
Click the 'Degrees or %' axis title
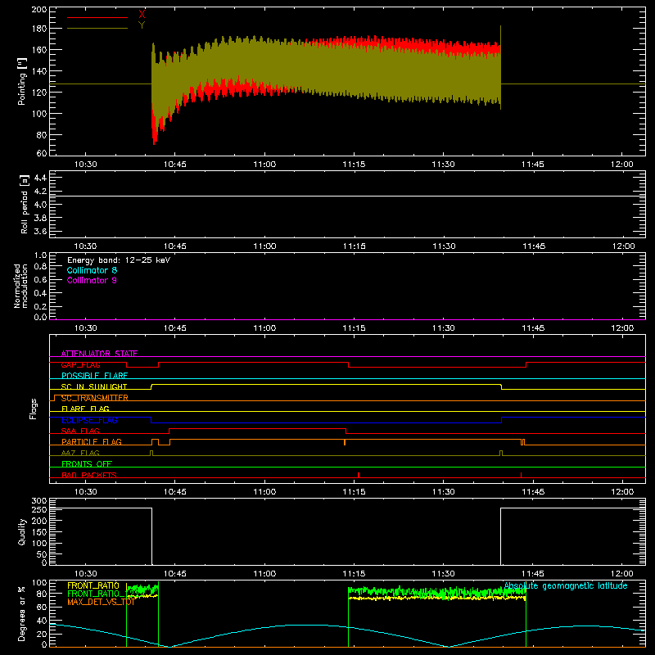point(22,613)
